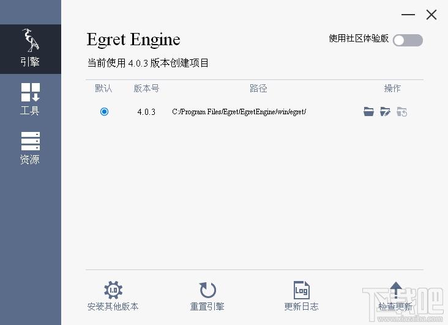
Task: Switch to the 资源 (Resources) sidebar tab
Action: pos(30,148)
